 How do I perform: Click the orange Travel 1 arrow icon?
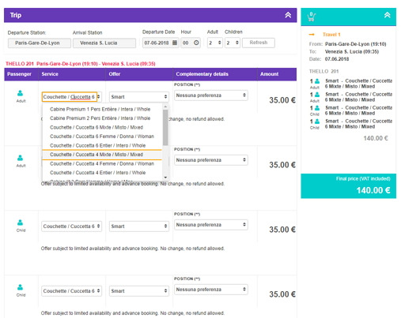(312, 35)
